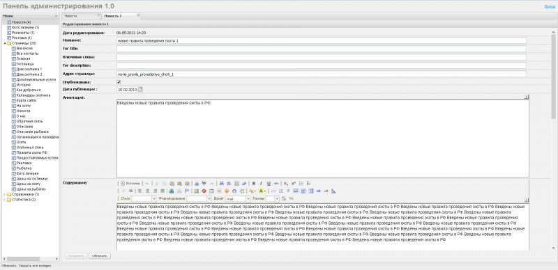Click the paste from Word icon
The height and width of the screenshot is (270, 558).
coord(187,183)
